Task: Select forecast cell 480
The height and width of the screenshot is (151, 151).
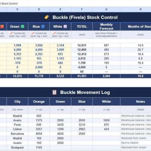Action: point(106,50)
